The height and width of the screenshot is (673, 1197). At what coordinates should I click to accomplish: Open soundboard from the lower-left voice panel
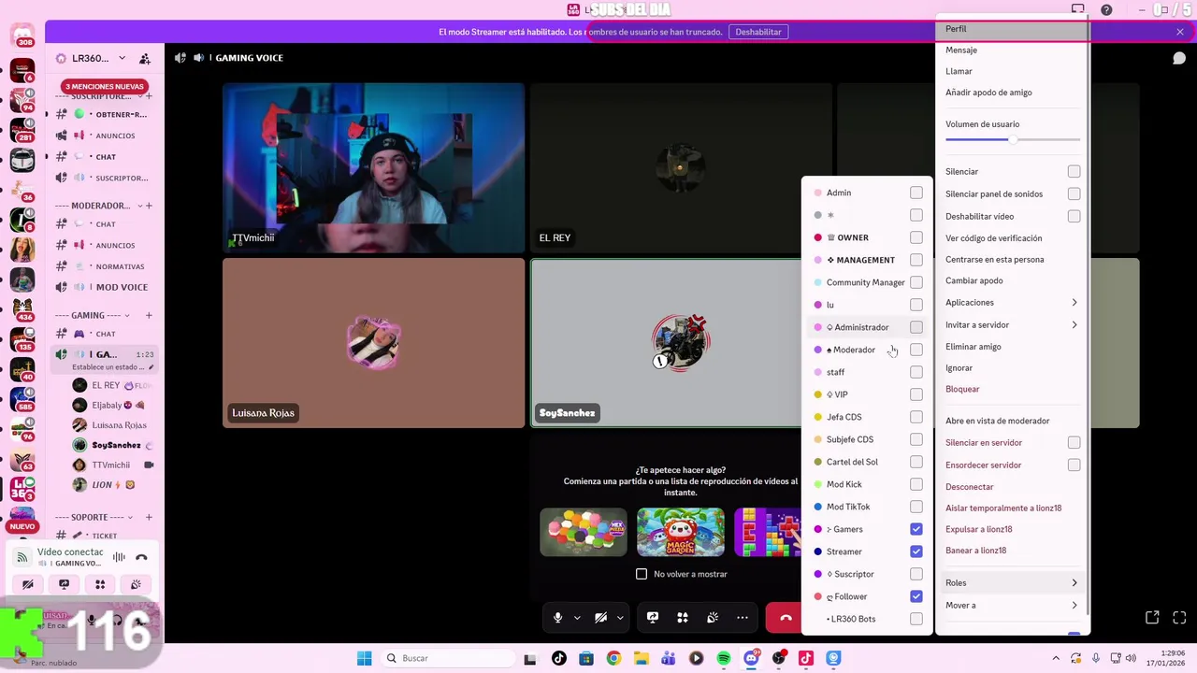[x=136, y=584]
